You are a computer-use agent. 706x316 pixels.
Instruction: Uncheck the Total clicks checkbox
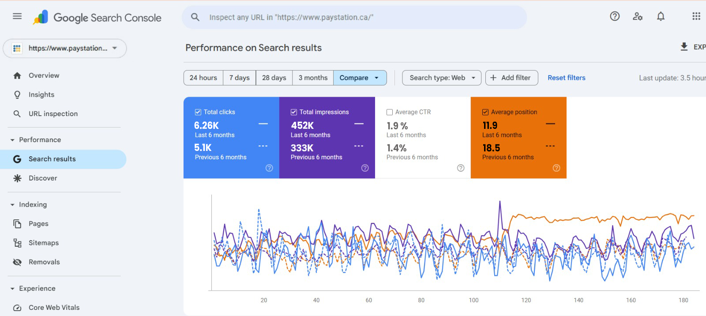[x=198, y=112]
